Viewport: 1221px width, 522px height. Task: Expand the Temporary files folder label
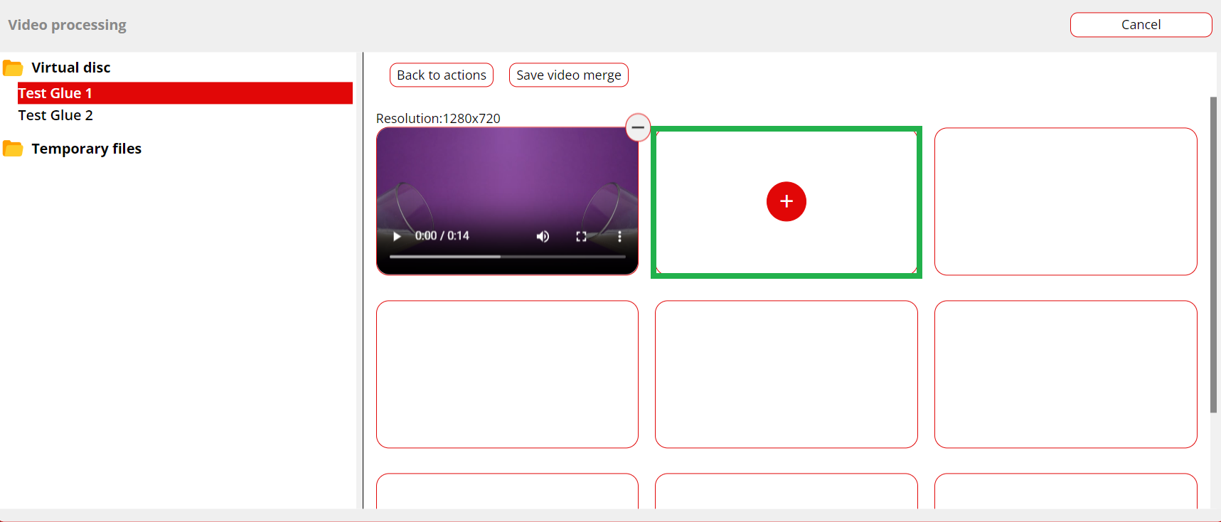click(86, 149)
